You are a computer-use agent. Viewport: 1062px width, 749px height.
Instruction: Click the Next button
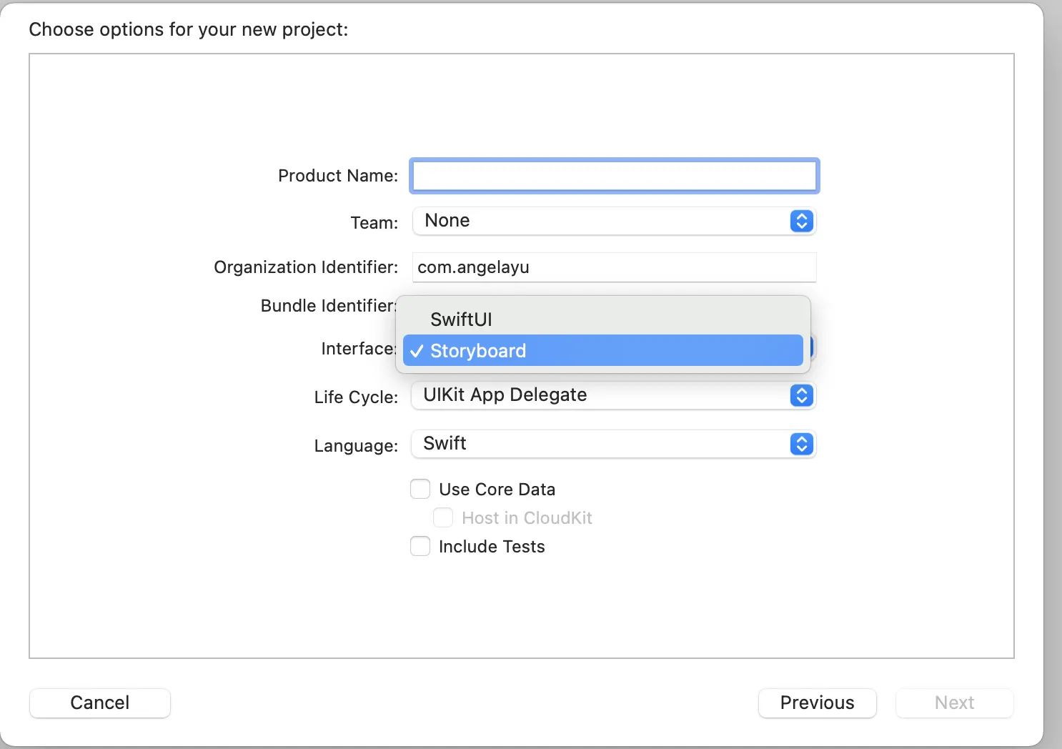pyautogui.click(x=954, y=703)
